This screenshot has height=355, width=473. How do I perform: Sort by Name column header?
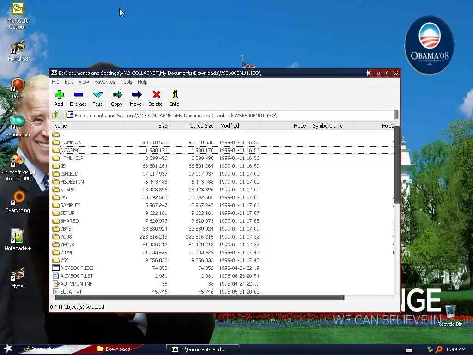point(87,126)
